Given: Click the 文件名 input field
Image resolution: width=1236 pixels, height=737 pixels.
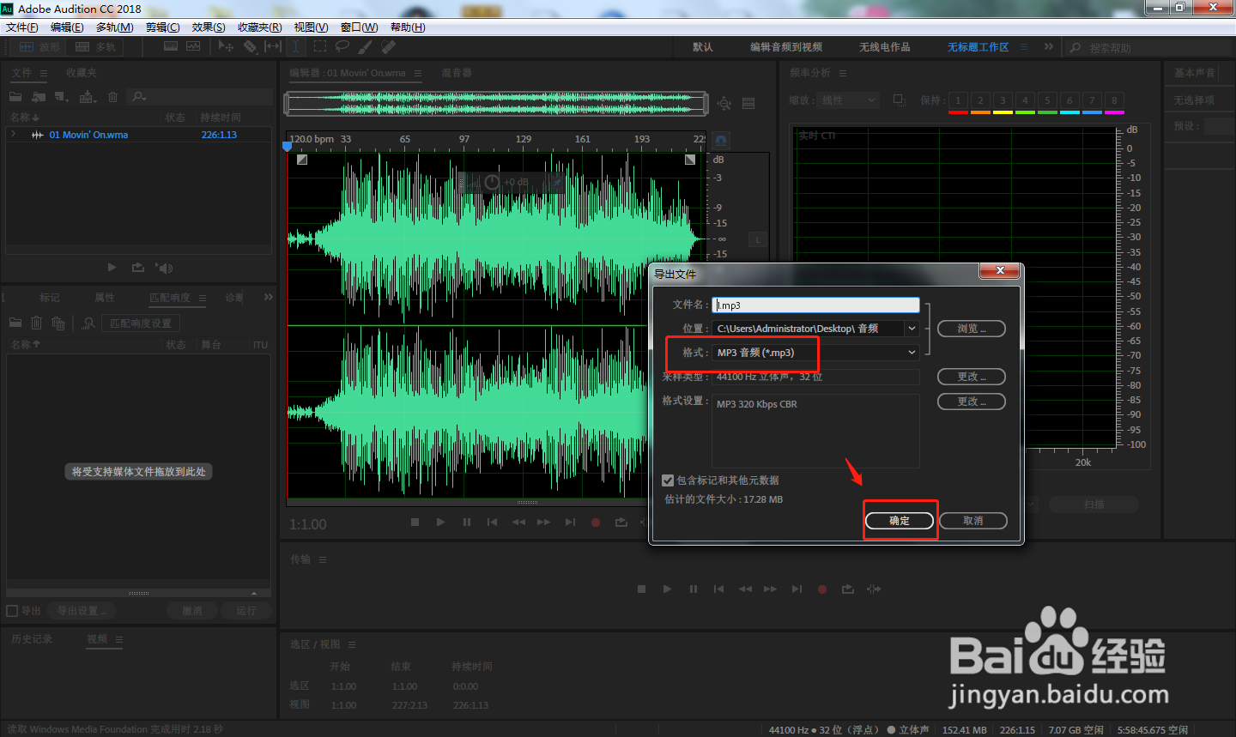Looking at the screenshot, I should coord(815,305).
